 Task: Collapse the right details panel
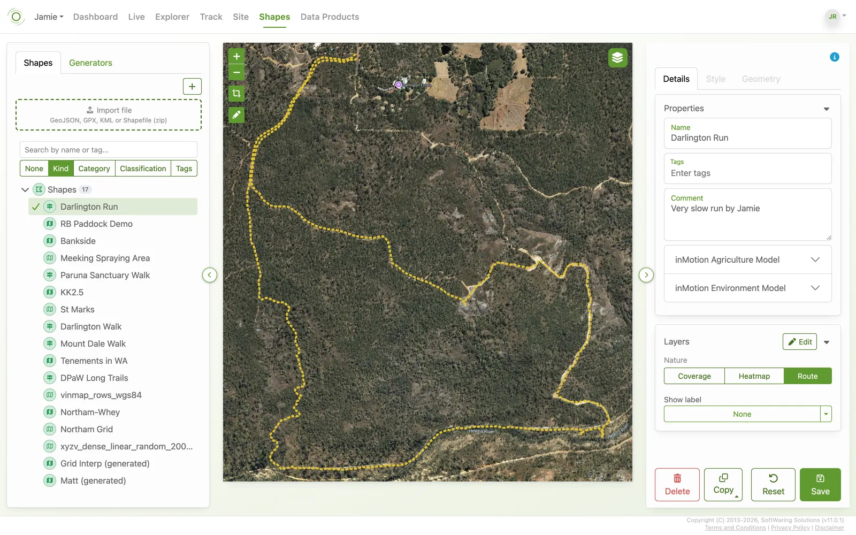point(646,275)
